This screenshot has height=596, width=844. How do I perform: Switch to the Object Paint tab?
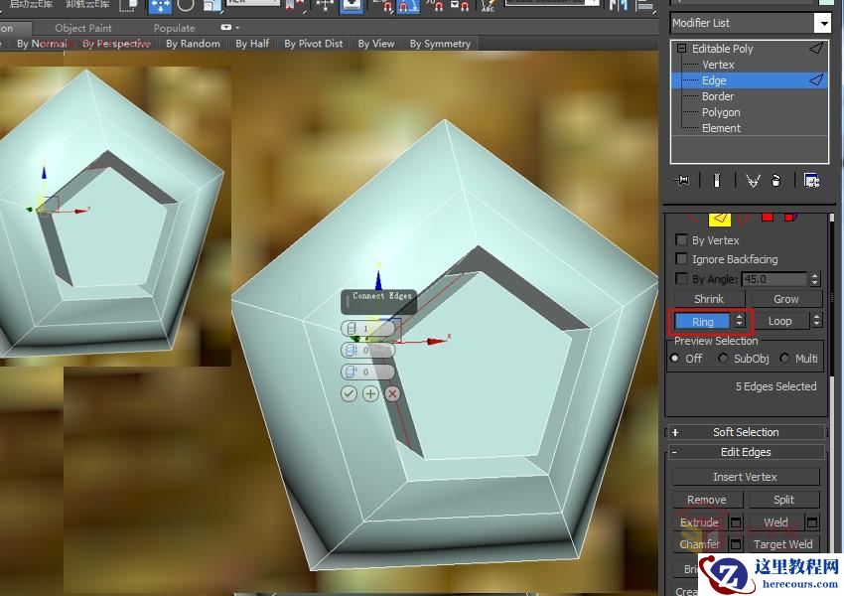click(83, 27)
